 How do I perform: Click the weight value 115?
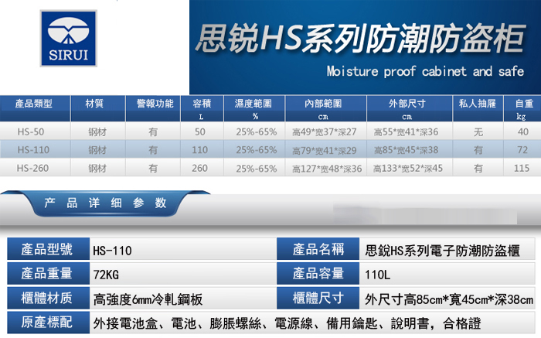[x=522, y=168]
